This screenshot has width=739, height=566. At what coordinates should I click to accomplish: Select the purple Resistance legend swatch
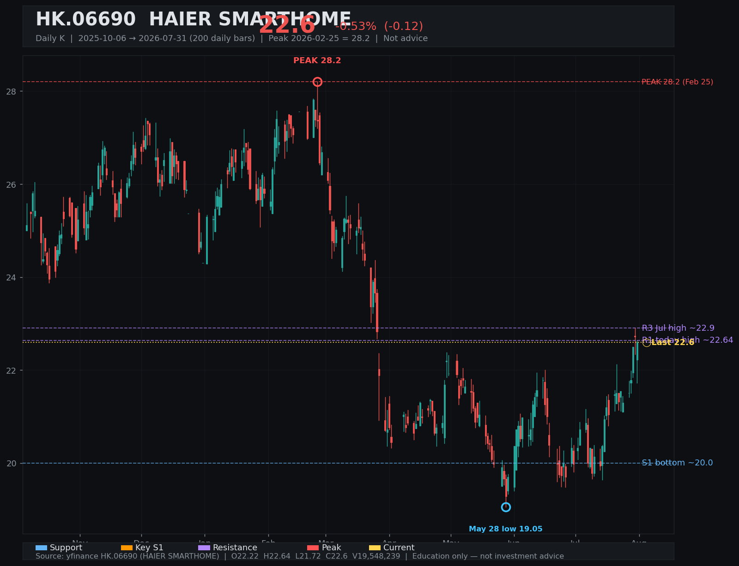pos(204,548)
